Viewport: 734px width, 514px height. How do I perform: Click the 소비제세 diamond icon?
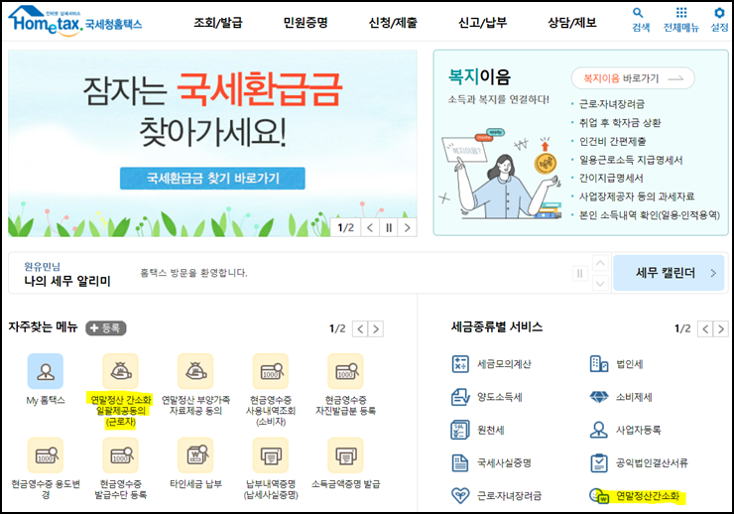[599, 397]
